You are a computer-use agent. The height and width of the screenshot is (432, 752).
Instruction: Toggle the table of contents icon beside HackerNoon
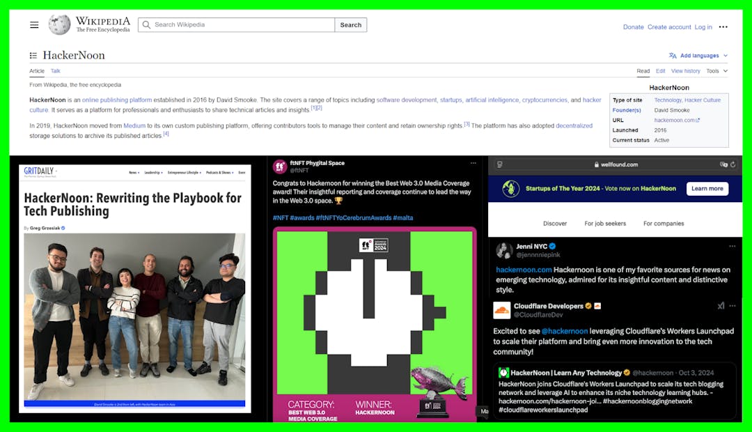[x=33, y=56]
